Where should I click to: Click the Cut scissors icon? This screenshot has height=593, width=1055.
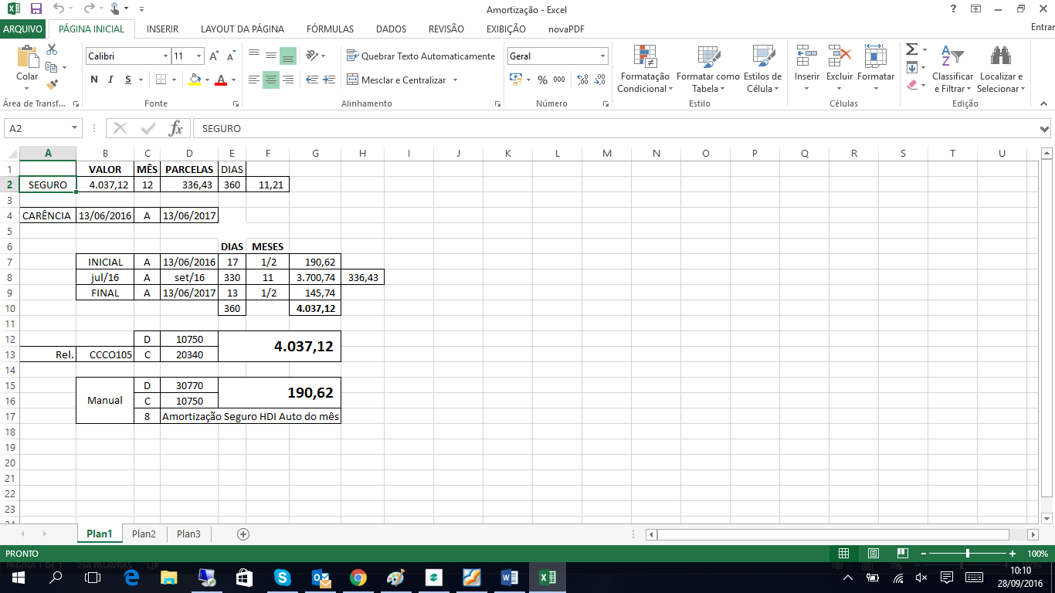click(x=52, y=49)
